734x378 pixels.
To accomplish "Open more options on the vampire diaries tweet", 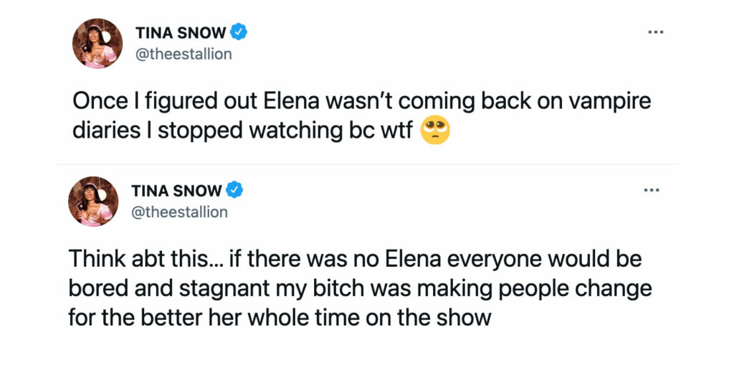I will click(x=655, y=32).
